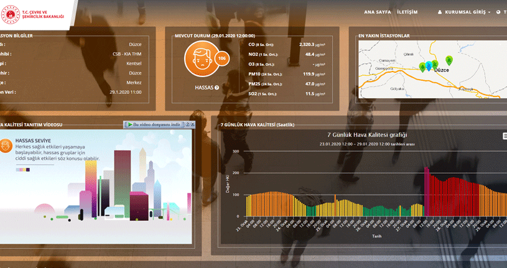Click the Gölyaka label on the map
The height and width of the screenshot is (268, 507).
tap(397, 89)
